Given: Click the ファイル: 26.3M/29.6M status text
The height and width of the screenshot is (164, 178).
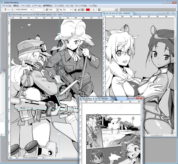Looking at the screenshot, I should pos(30,158).
